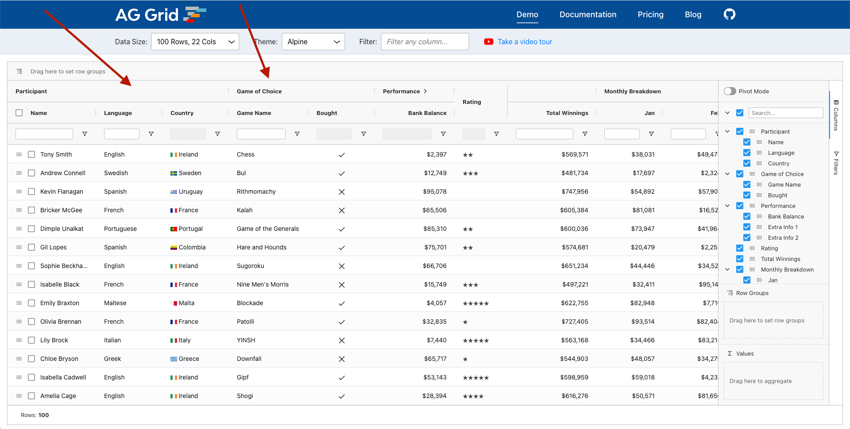Click the grip icon beside Performance in columns panel
The image size is (850, 429).
click(752, 206)
